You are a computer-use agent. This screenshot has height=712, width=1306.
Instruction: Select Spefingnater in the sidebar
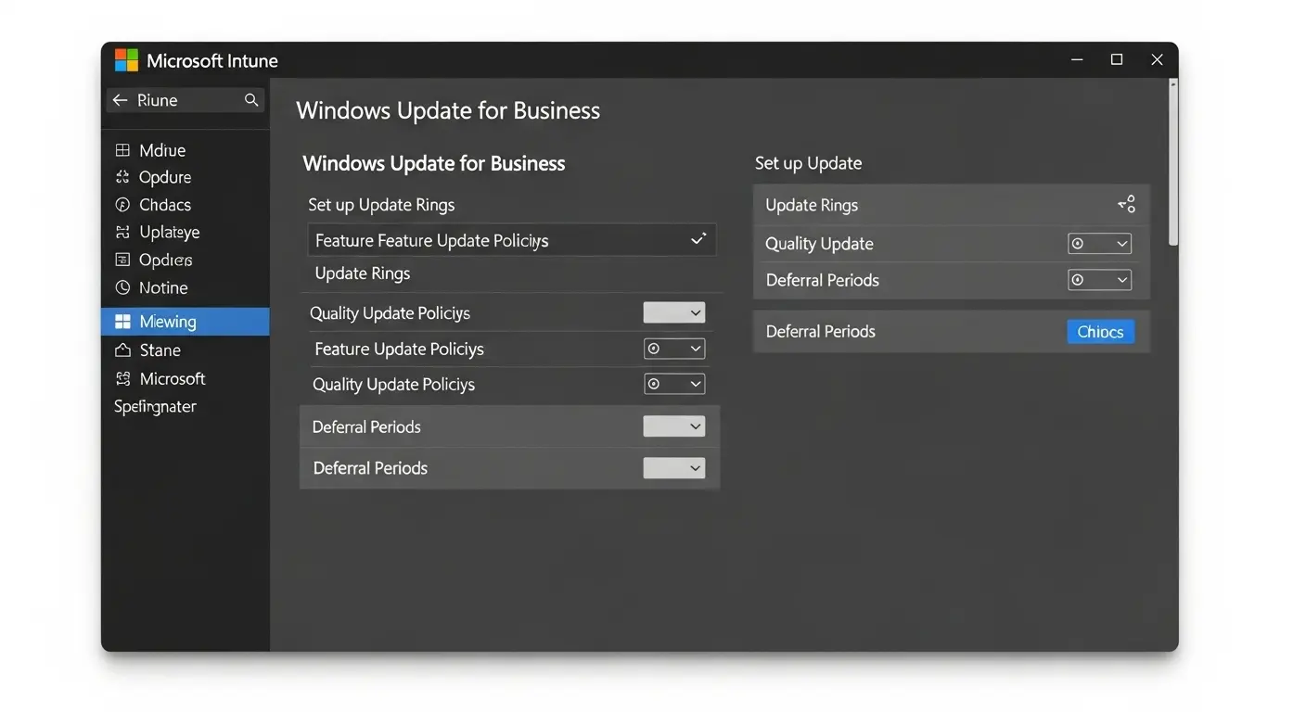click(155, 406)
